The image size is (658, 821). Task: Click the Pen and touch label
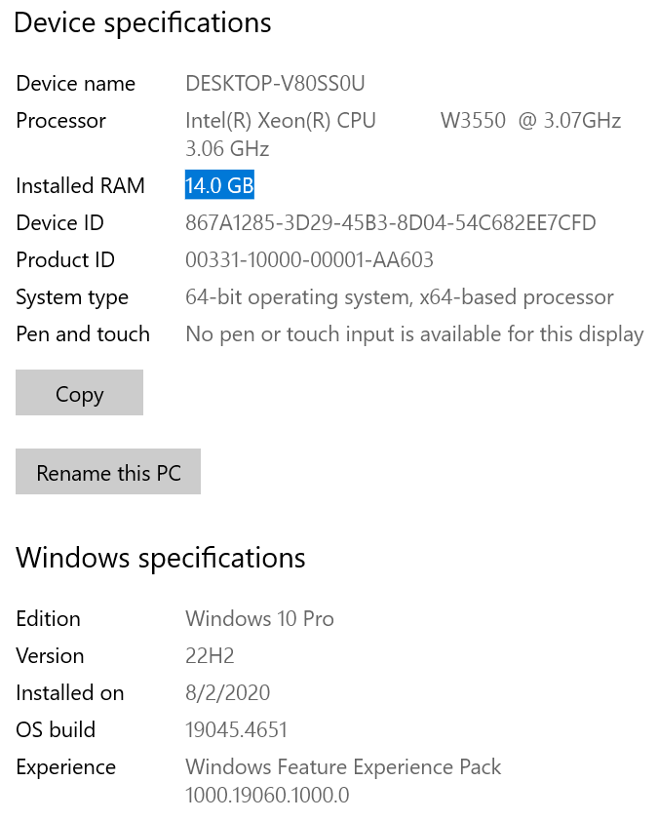(x=83, y=334)
